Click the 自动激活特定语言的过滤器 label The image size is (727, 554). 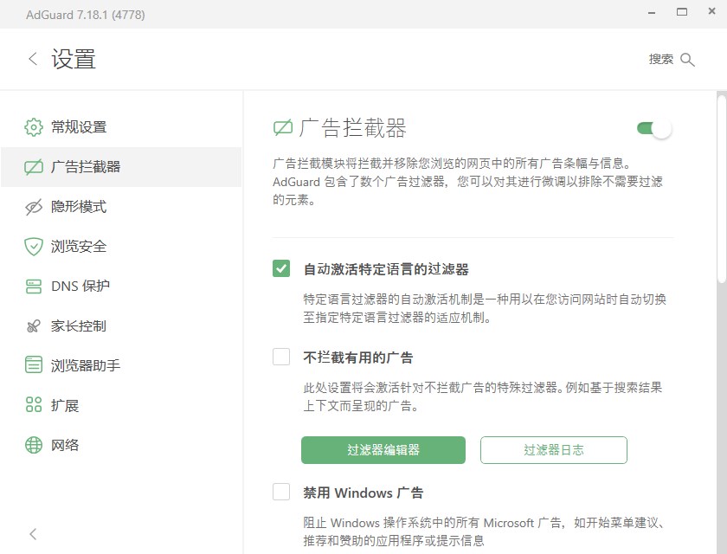click(x=386, y=269)
